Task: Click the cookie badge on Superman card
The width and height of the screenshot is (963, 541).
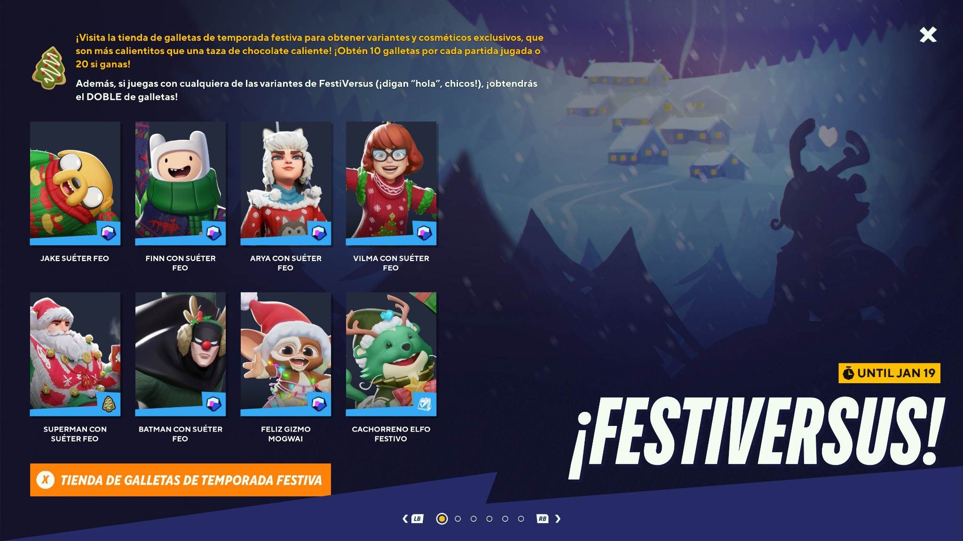Action: (x=108, y=404)
